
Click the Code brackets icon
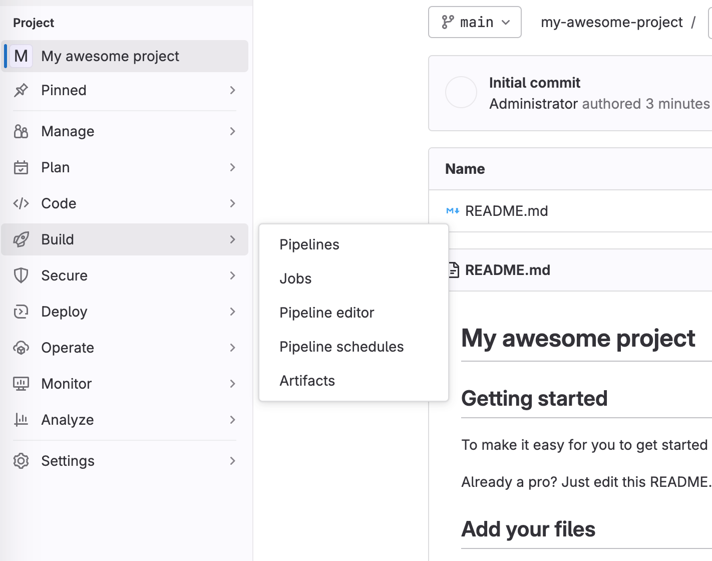[x=21, y=203]
